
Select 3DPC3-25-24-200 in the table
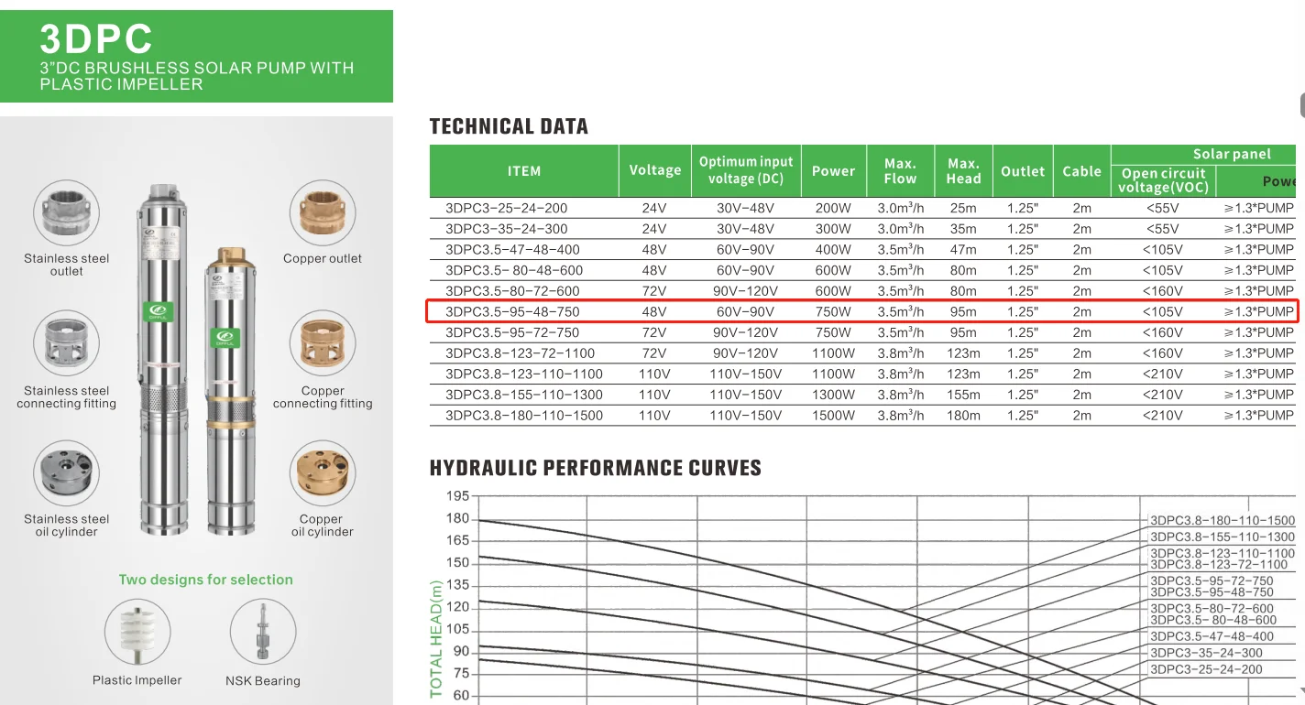pyautogui.click(x=507, y=208)
